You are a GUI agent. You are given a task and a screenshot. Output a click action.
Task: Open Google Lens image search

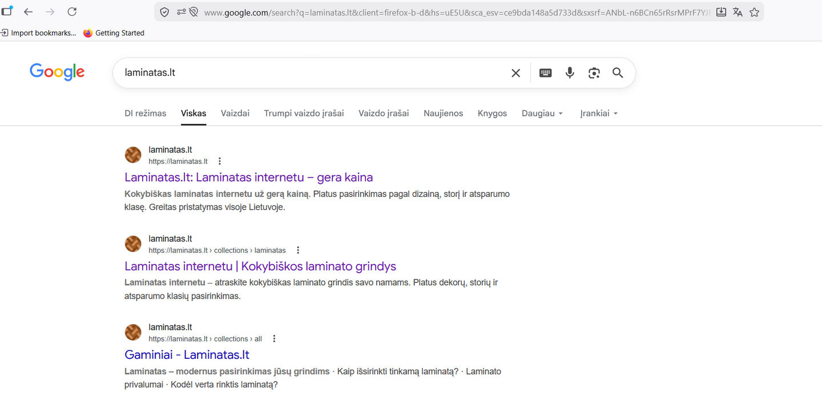coord(594,73)
